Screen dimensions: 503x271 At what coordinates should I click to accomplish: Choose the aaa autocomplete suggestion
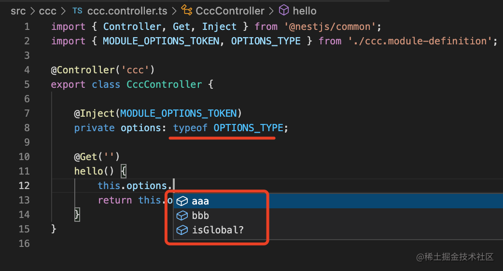click(200, 201)
